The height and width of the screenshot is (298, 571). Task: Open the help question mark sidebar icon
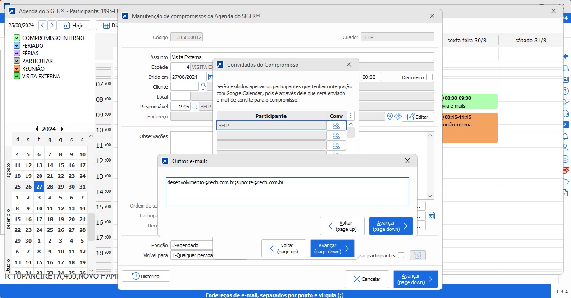tap(566, 91)
